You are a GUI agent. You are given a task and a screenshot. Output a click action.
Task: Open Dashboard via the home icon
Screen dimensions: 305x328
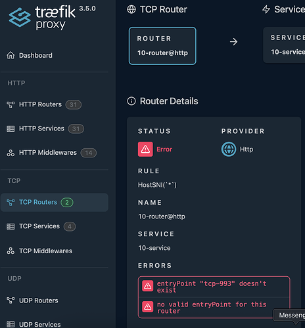pos(11,55)
